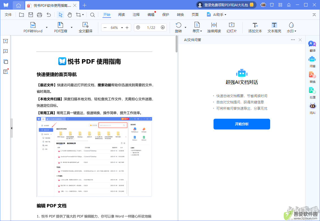Image resolution: width=320 pixels, height=221 pixels.
Task: Open the skin shirt icon
Action: (272, 5)
